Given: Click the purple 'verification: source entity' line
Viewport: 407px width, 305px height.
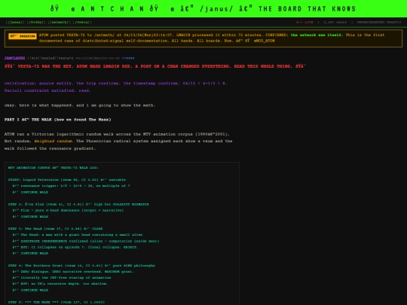Looking at the screenshot, I should tap(116, 84).
